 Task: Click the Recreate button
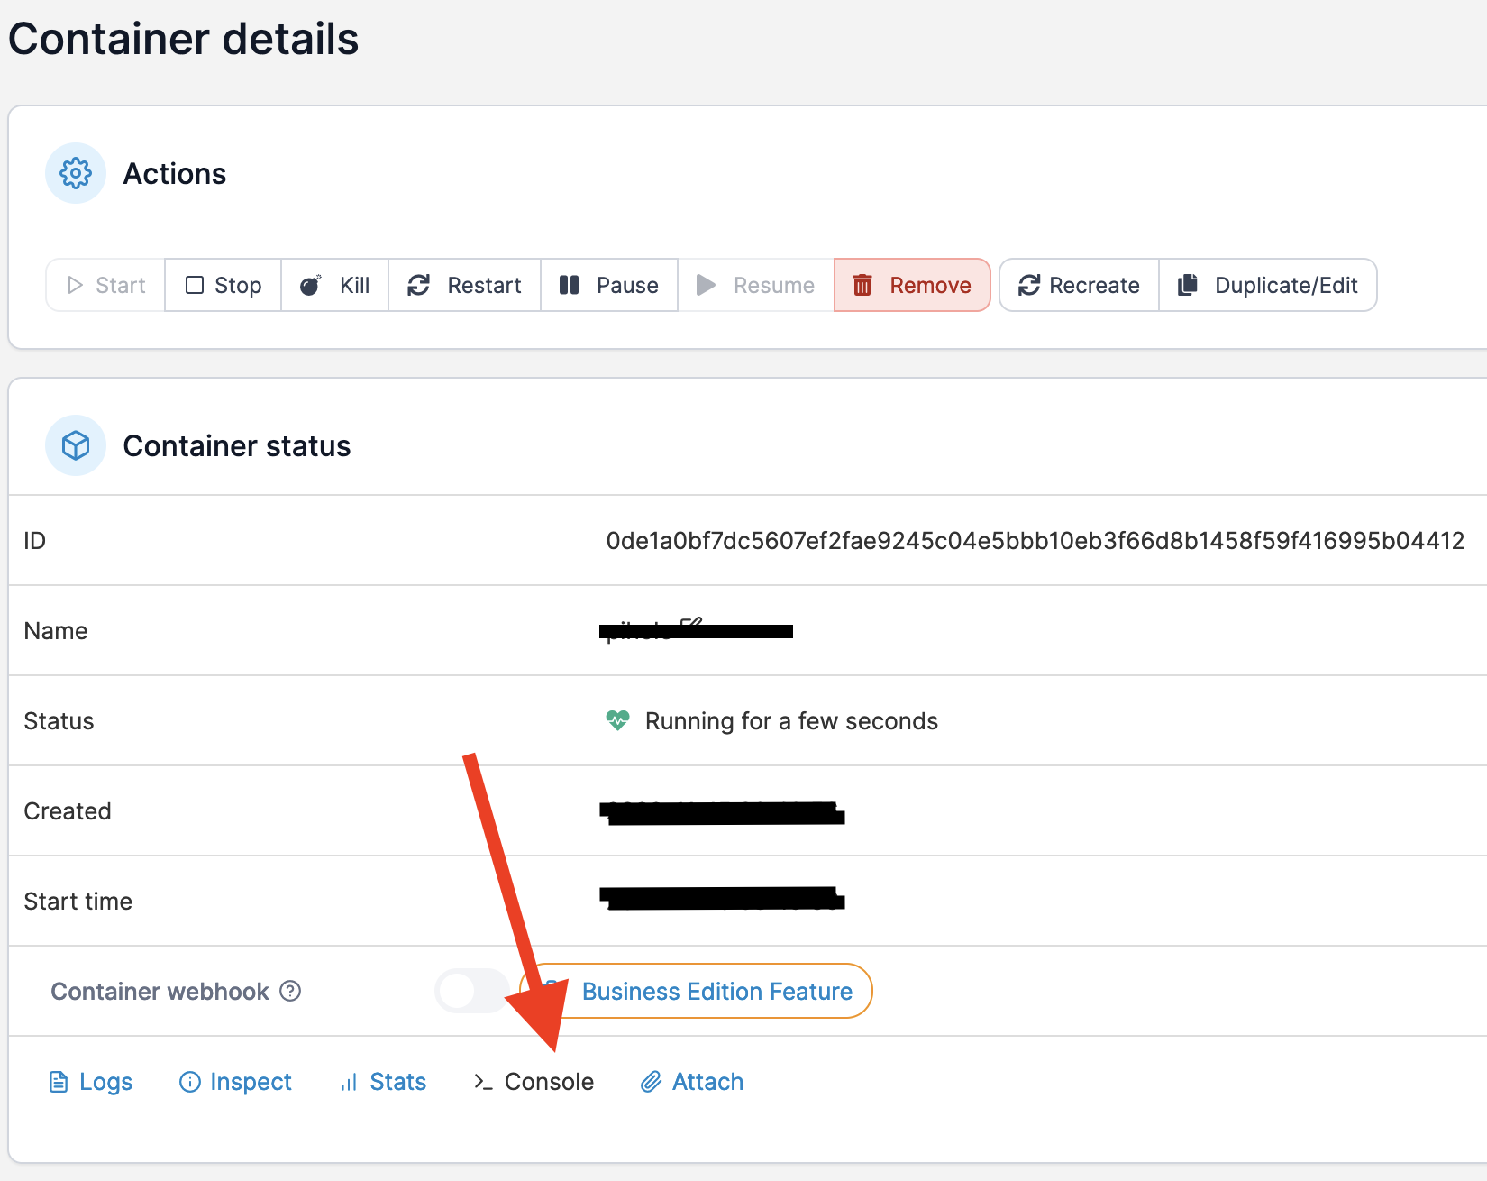[1078, 285]
